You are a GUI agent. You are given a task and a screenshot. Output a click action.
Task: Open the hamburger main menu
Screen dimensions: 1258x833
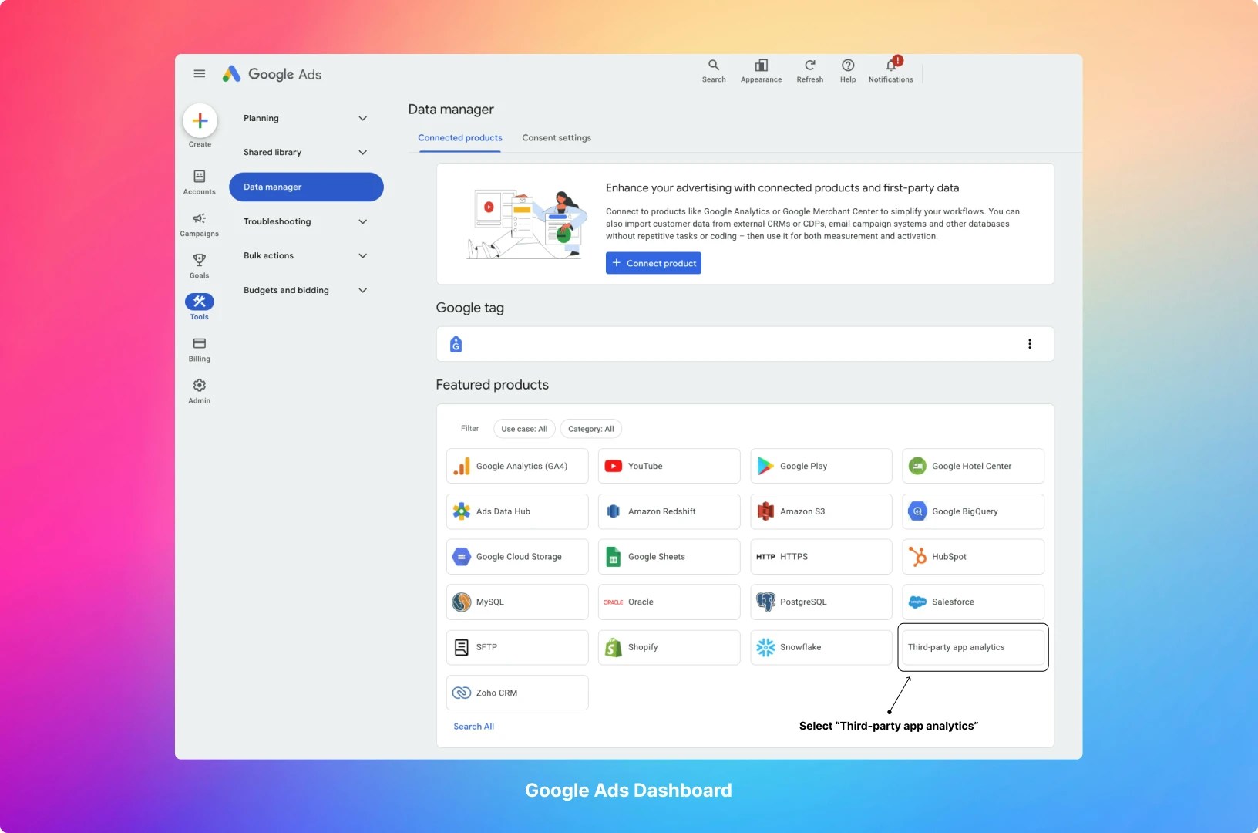[199, 74]
